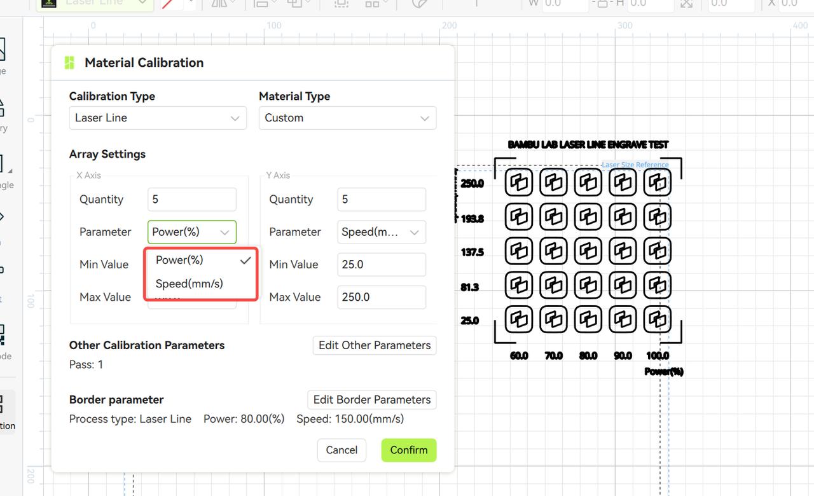Screen dimensions: 814x496
Task: Open the Y Axis Parameter dropdown
Action: (x=382, y=232)
